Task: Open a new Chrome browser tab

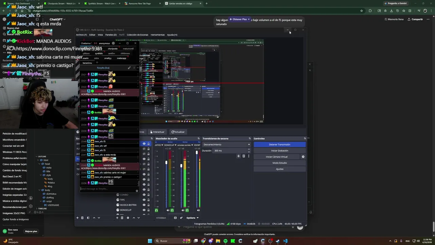Action: [x=206, y=3]
